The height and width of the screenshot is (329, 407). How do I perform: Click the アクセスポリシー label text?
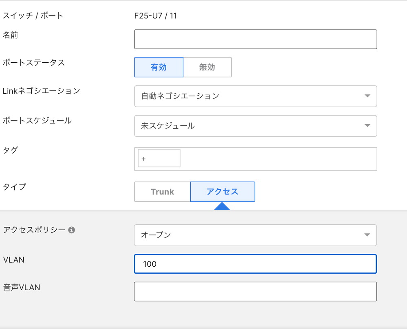[34, 230]
